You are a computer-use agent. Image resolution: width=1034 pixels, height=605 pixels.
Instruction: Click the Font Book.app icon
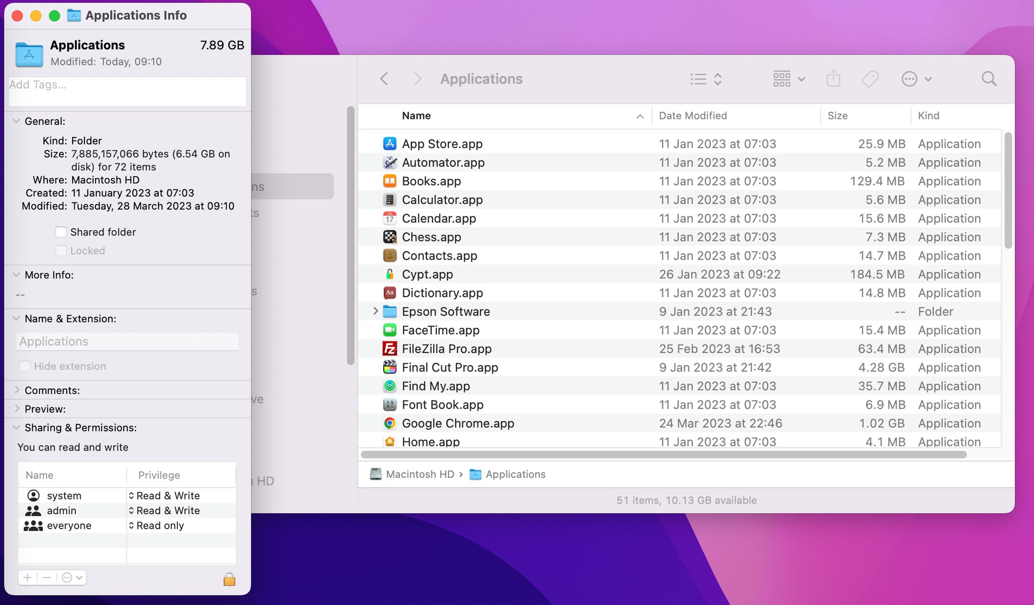click(390, 405)
